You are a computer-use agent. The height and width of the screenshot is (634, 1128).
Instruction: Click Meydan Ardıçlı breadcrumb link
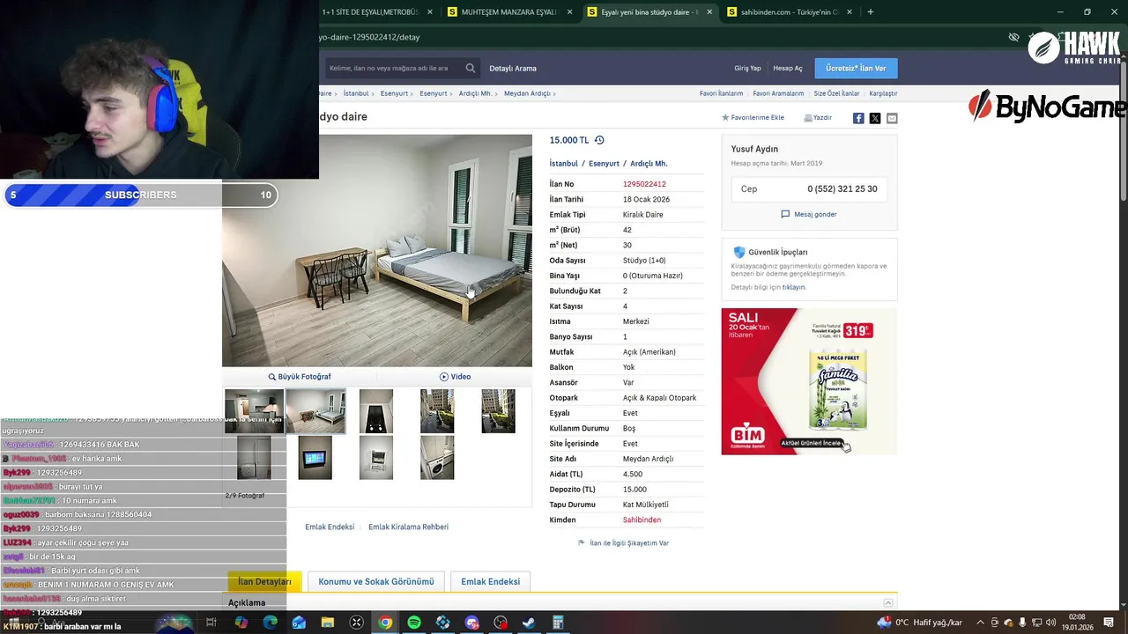click(x=527, y=93)
